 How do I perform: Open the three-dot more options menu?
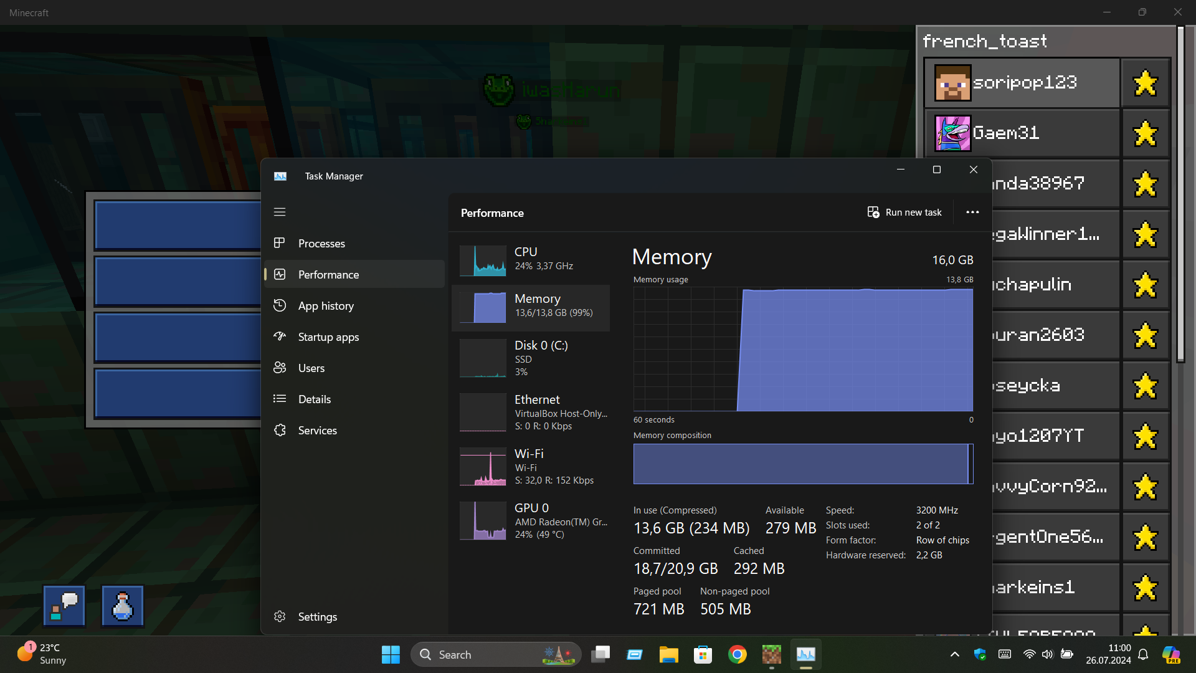[x=972, y=212]
